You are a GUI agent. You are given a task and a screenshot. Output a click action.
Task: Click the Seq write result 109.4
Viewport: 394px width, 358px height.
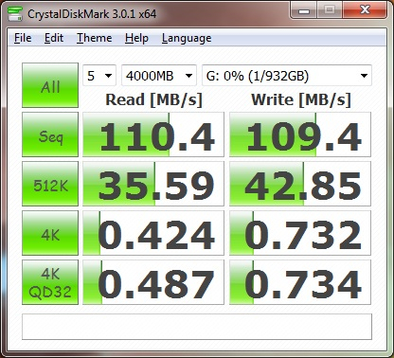[x=300, y=134]
